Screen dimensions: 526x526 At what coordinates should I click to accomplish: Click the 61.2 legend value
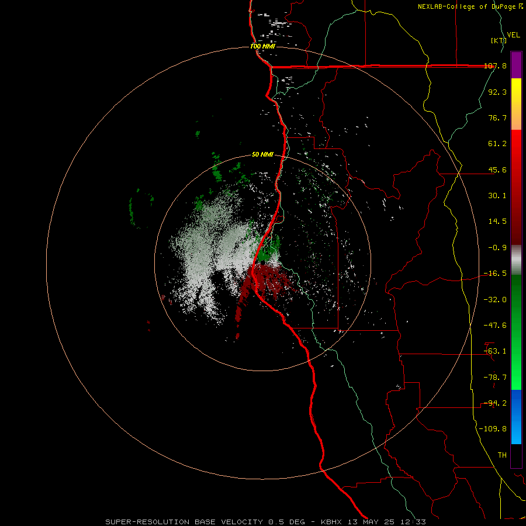click(497, 144)
